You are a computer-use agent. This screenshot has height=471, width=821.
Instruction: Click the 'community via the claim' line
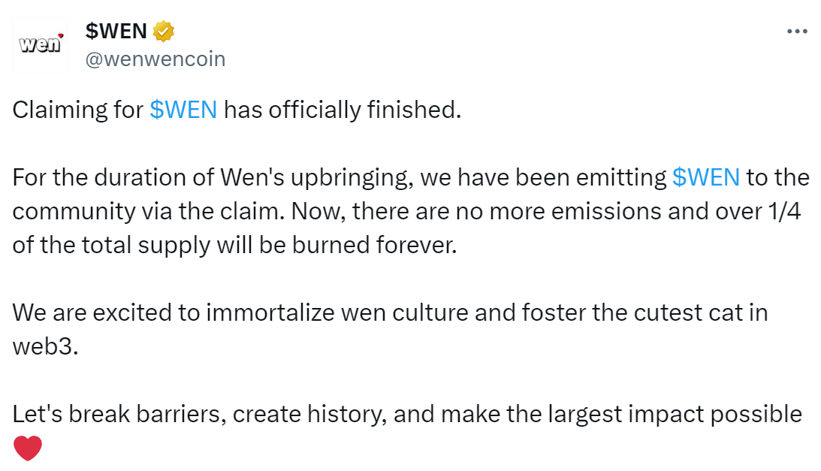point(407,212)
